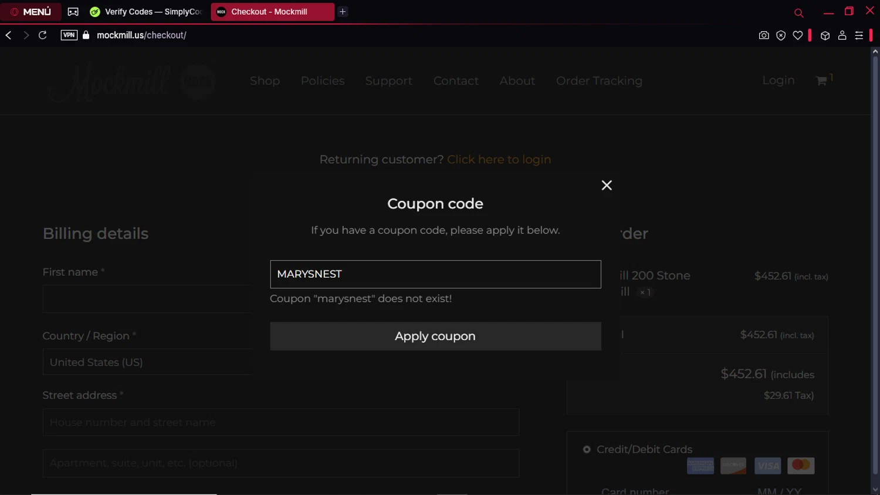Reload the checkout page
The height and width of the screenshot is (495, 880).
tap(43, 35)
